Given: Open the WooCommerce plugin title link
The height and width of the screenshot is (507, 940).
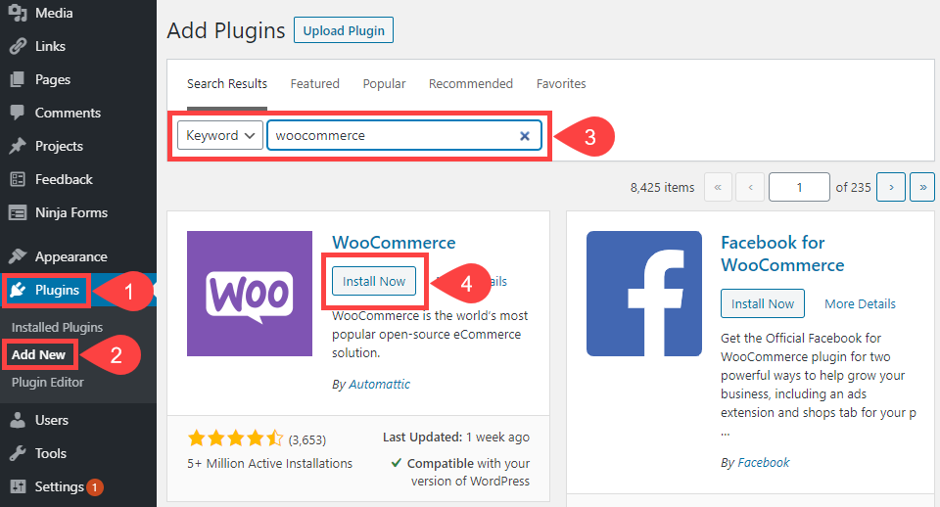Looking at the screenshot, I should tap(394, 243).
